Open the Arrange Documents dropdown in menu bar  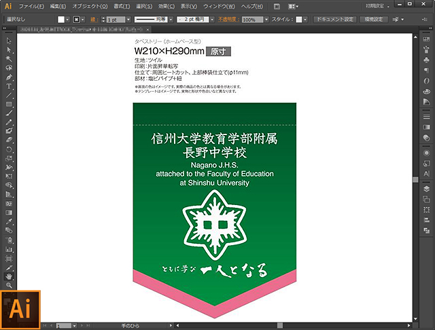(293, 6)
